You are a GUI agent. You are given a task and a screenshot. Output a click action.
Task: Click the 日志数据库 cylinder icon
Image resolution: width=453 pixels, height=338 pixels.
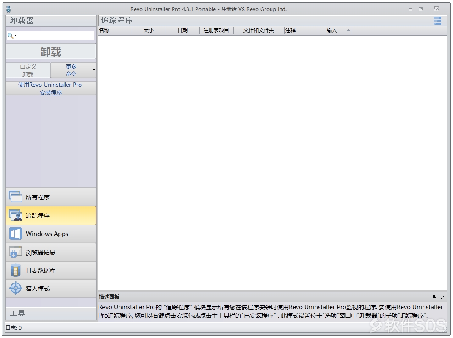tap(15, 270)
